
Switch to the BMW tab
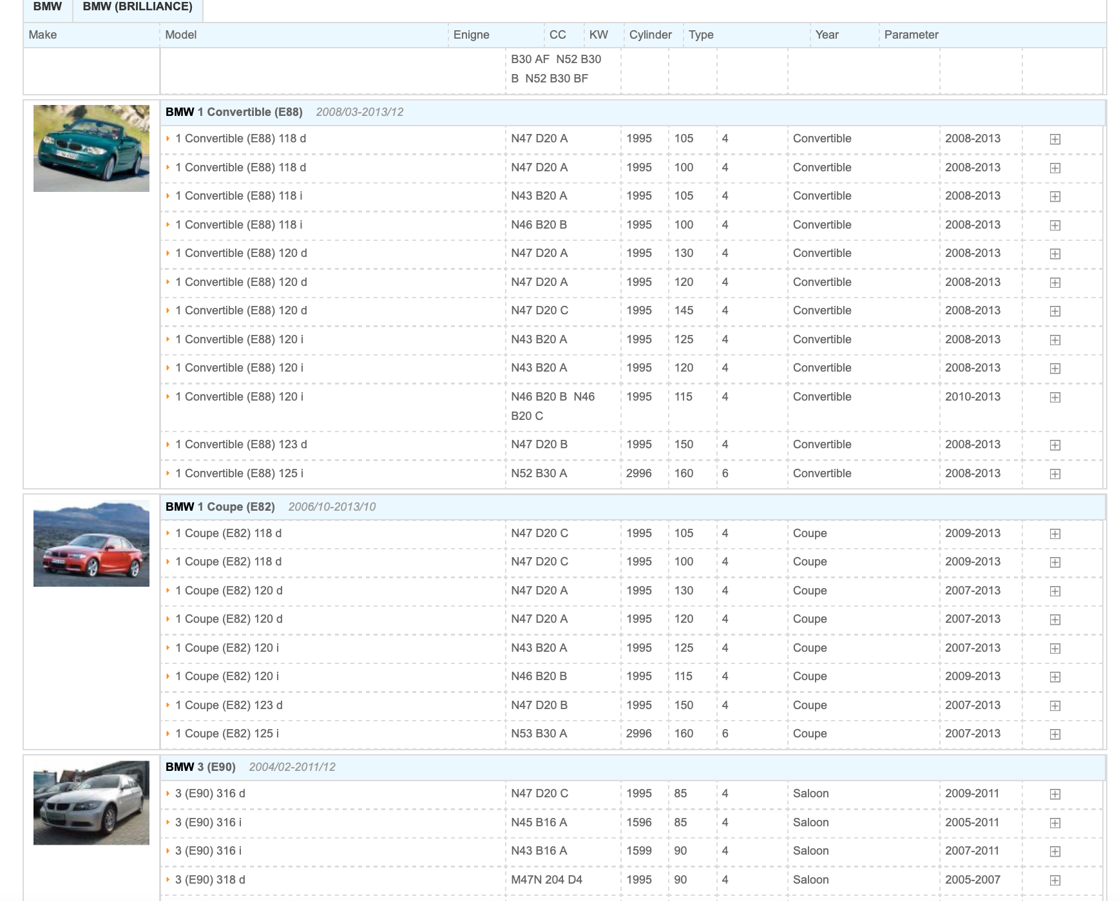point(48,7)
